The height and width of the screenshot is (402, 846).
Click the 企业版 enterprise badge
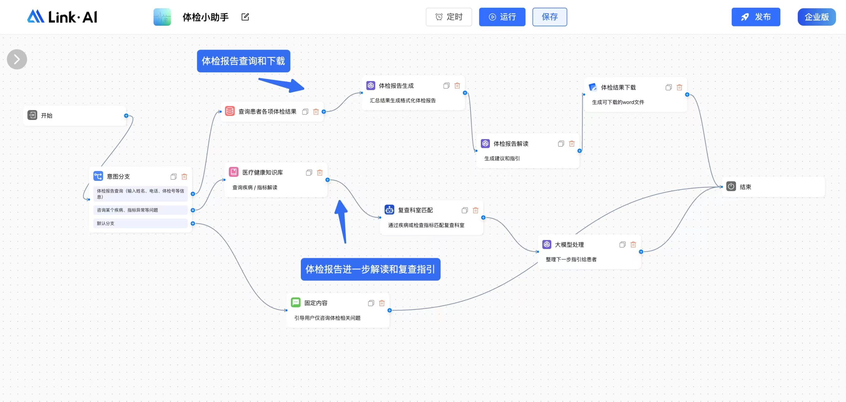pyautogui.click(x=816, y=17)
